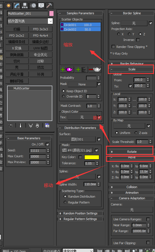155x252 pixels.
Task: Add objects from list with plus-list icon
Action: 81,70
